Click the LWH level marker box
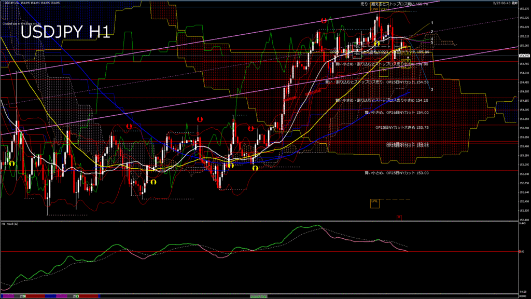 tap(373, 9)
